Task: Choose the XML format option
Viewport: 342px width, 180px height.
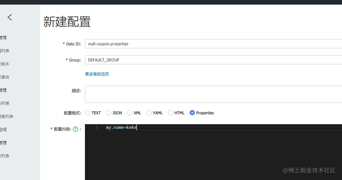Action: (x=130, y=113)
